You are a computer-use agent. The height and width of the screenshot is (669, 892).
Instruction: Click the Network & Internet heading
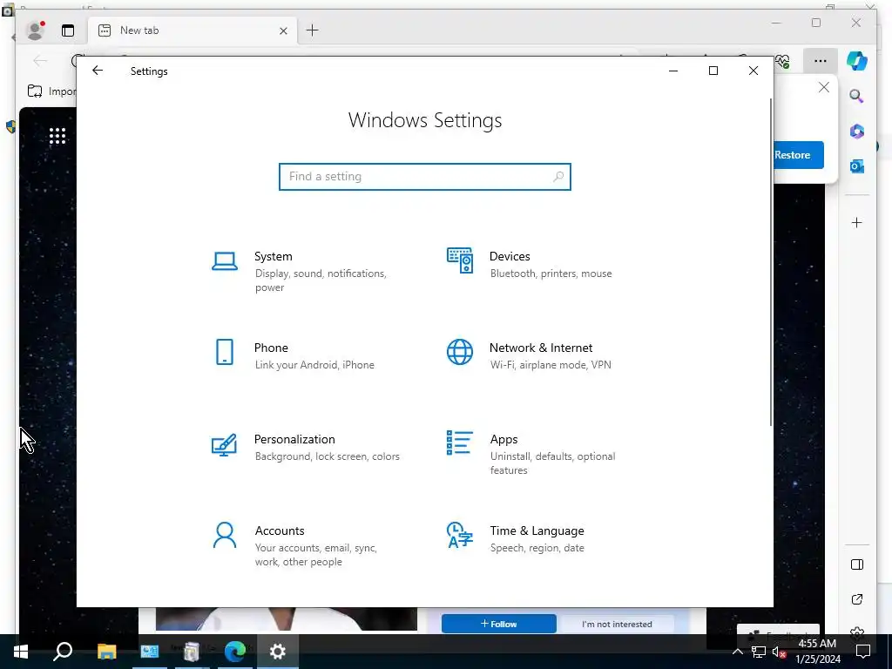tap(541, 348)
